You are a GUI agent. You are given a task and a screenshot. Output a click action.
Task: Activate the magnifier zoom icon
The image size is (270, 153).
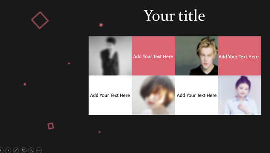[x=31, y=150]
